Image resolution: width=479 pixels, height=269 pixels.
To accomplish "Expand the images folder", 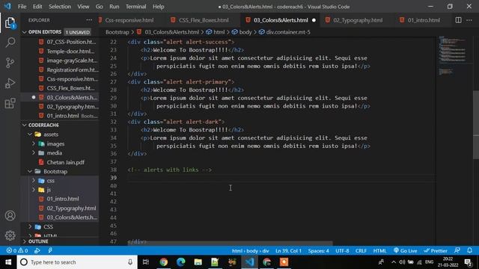I will pyautogui.click(x=34, y=143).
